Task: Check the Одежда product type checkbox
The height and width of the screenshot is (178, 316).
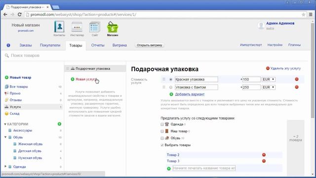Action: coord(162,124)
